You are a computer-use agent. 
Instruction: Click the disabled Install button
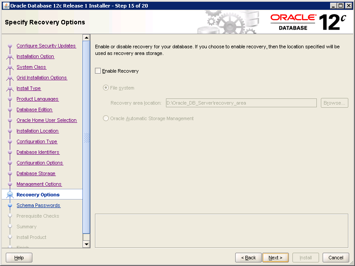click(306, 258)
